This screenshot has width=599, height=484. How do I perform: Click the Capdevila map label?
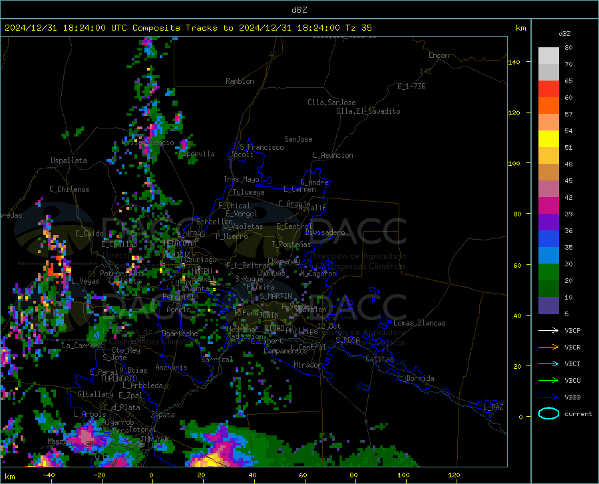(x=196, y=154)
